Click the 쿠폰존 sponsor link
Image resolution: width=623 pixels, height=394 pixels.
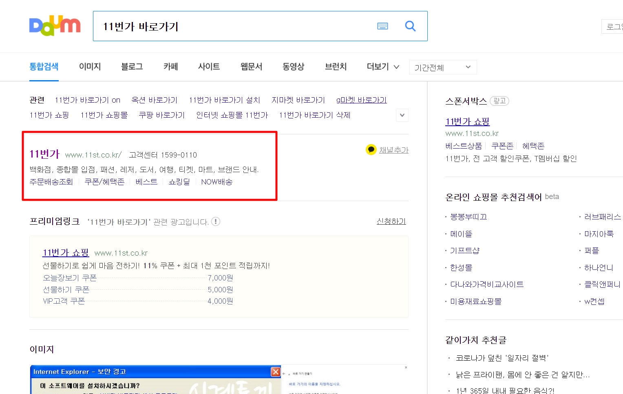pos(502,146)
